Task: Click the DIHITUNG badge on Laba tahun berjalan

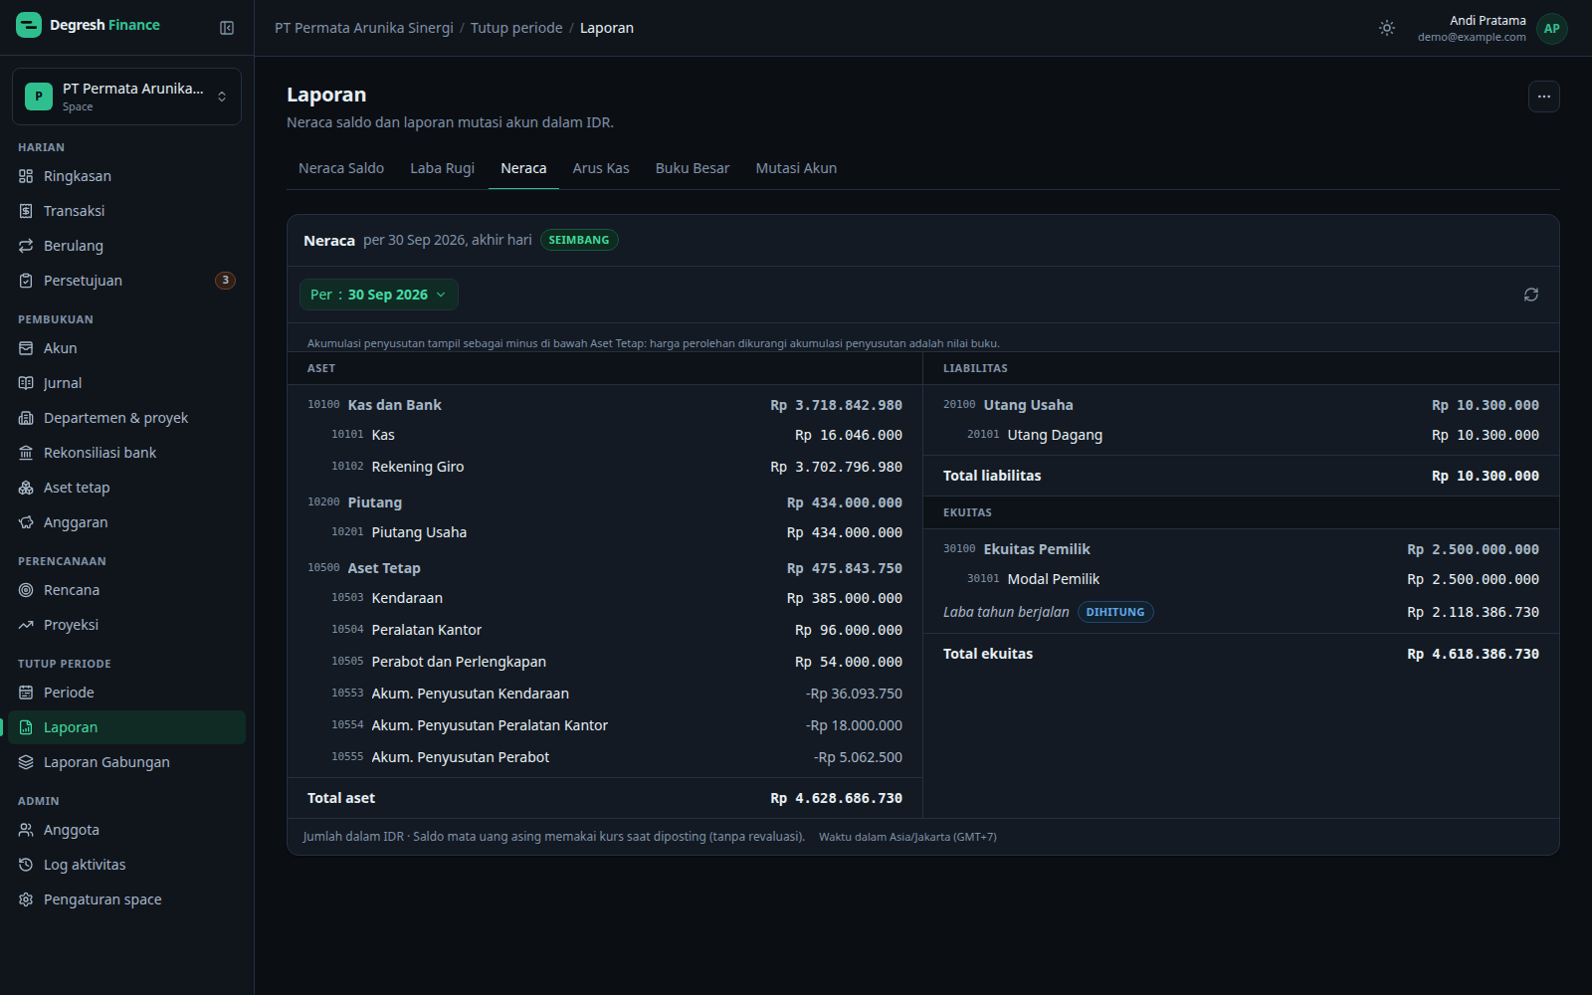Action: (x=1115, y=612)
